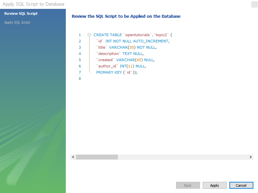Click the `topic2` table name
This screenshot has width=258, height=193.
(x=161, y=35)
